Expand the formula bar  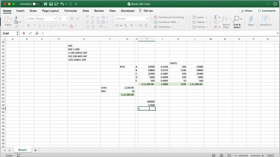pos(277,33)
